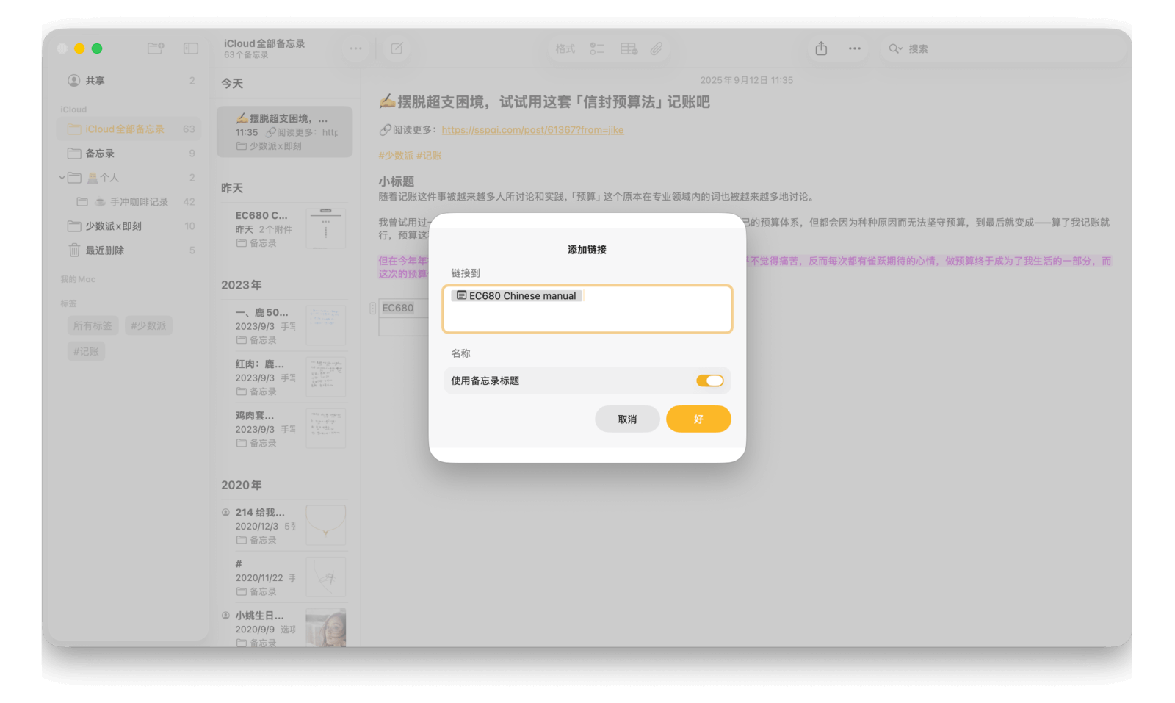This screenshot has height=703, width=1175.
Task: Open the share icon in toolbar
Action: 821,48
